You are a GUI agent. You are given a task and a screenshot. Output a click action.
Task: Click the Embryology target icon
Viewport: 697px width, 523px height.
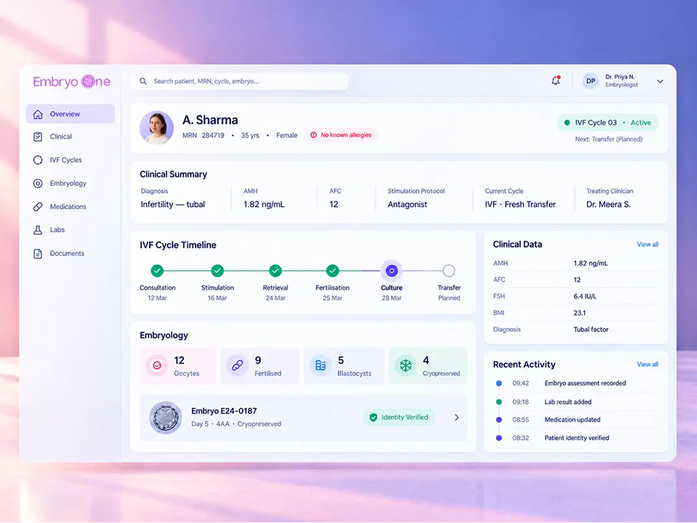(38, 183)
